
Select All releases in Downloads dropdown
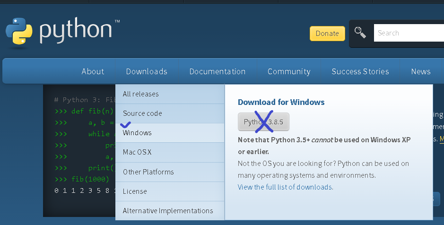tap(170, 94)
